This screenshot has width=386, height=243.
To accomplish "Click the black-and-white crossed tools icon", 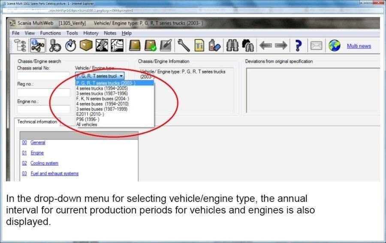I will coord(102,46).
